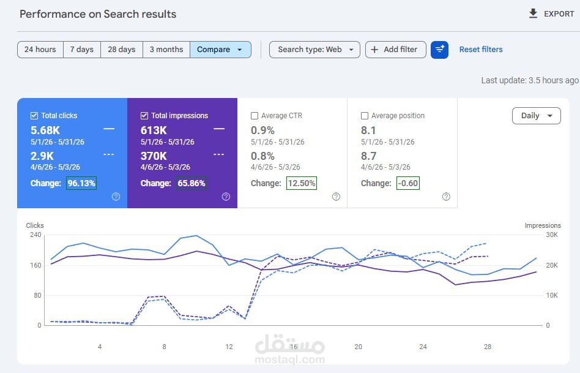Click the Clicks axis label
Viewport: 580px width, 373px height.
pyautogui.click(x=35, y=225)
